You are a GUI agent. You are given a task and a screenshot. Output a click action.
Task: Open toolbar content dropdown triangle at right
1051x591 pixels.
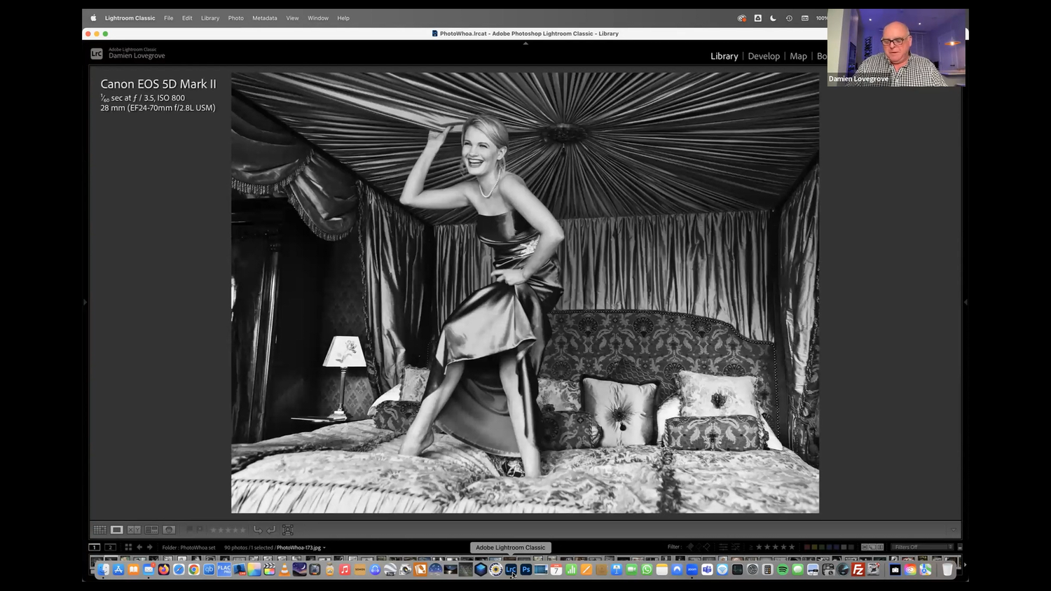(953, 530)
